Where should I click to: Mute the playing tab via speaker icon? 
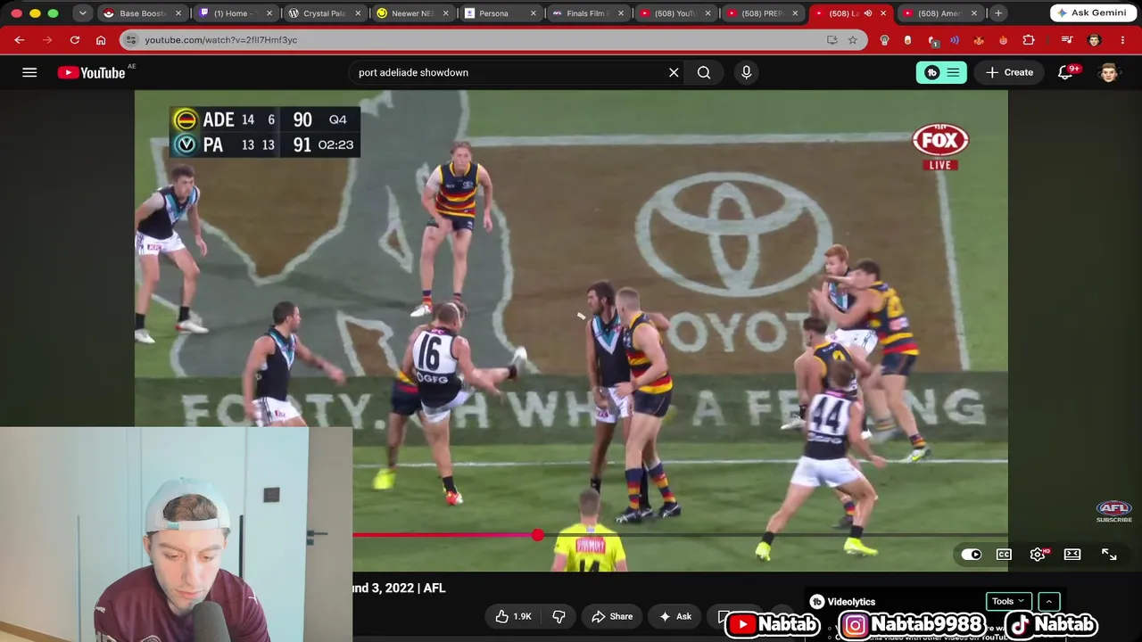pos(867,13)
